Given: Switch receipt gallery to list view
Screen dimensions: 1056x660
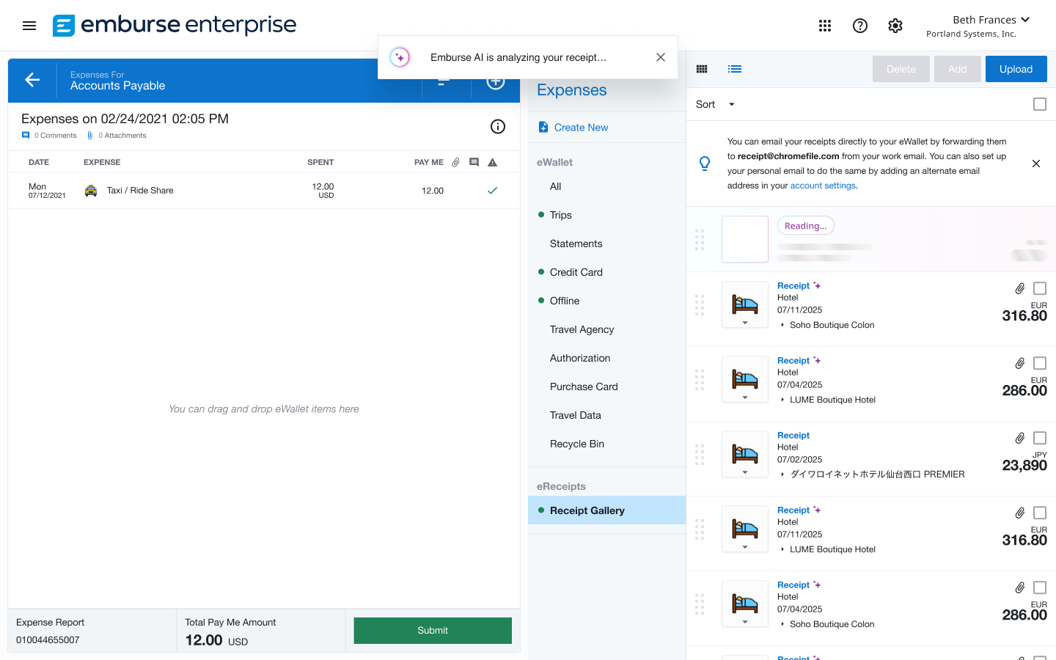Looking at the screenshot, I should tap(735, 69).
